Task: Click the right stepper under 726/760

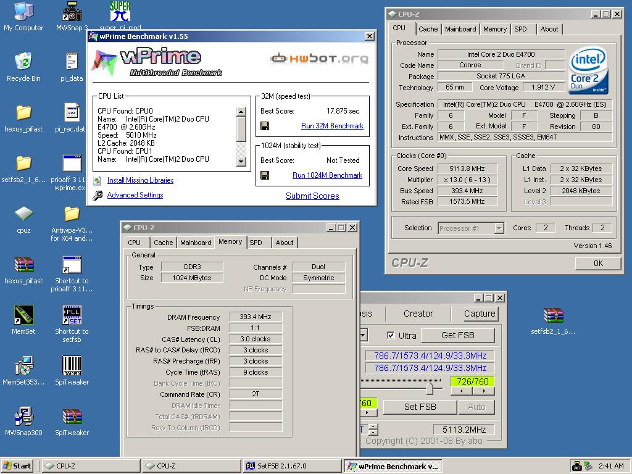Action: [x=483, y=391]
